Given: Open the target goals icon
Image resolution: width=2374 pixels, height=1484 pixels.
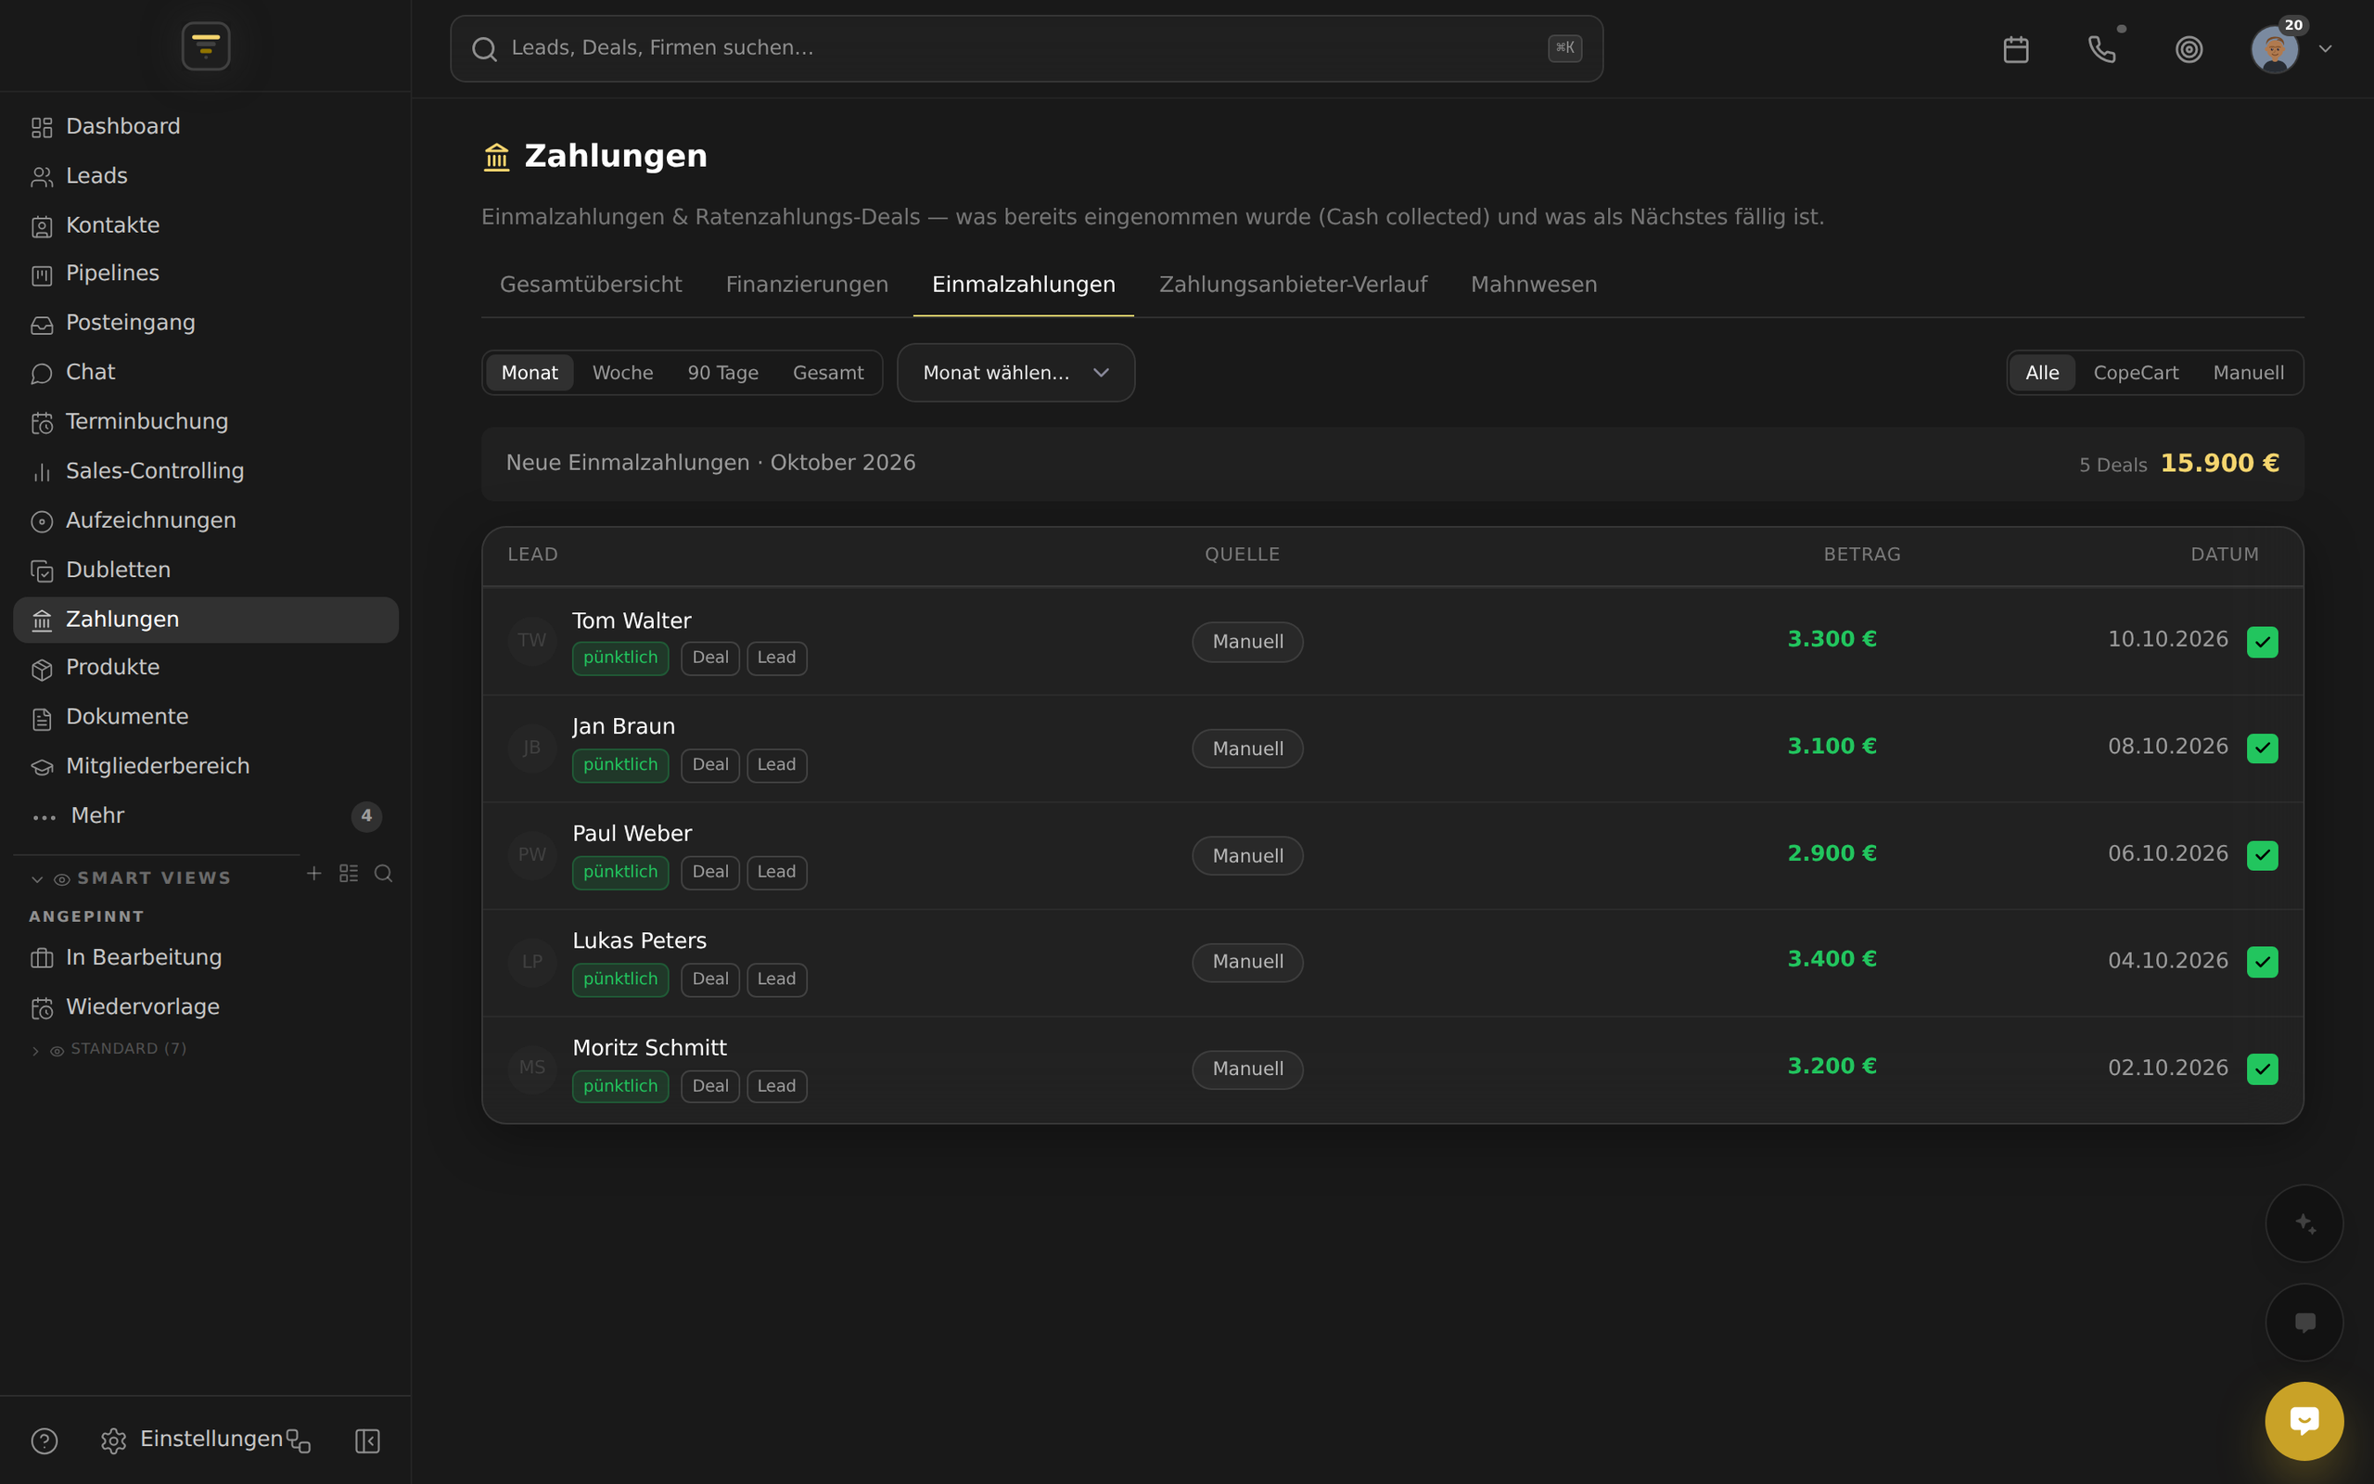Looking at the screenshot, I should pos(2189,49).
